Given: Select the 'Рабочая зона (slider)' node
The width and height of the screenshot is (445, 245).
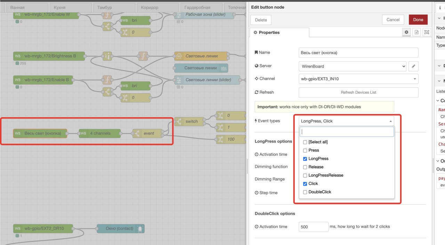Looking at the screenshot, I should click(204, 15).
